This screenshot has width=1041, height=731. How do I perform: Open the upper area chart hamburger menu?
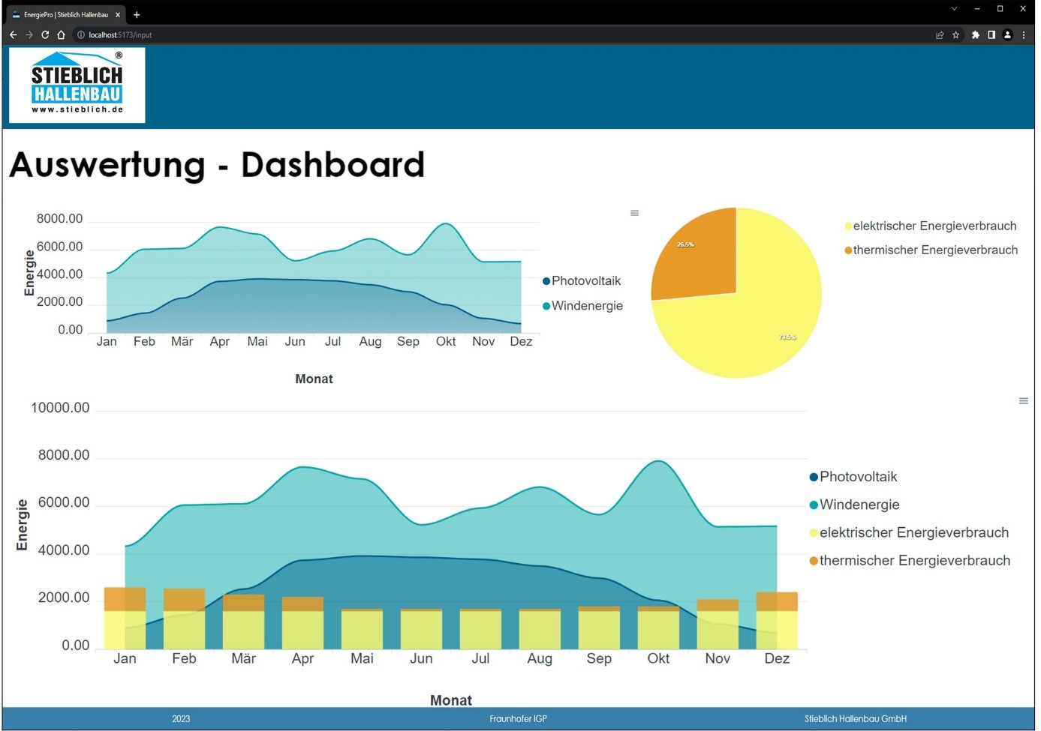point(634,213)
